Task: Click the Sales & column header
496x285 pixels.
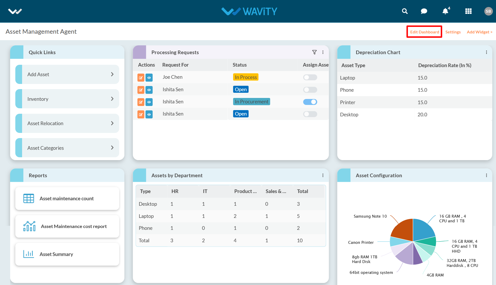Action: coord(276,191)
